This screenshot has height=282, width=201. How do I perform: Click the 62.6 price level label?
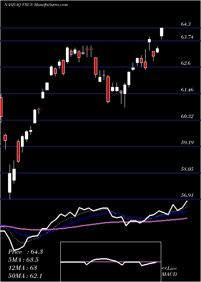click(x=187, y=63)
